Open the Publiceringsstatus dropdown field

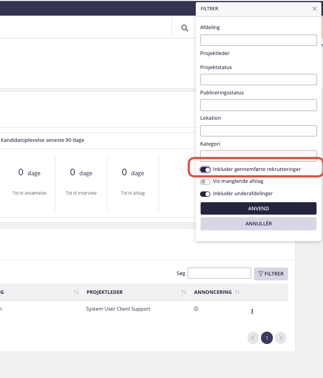pos(258,105)
